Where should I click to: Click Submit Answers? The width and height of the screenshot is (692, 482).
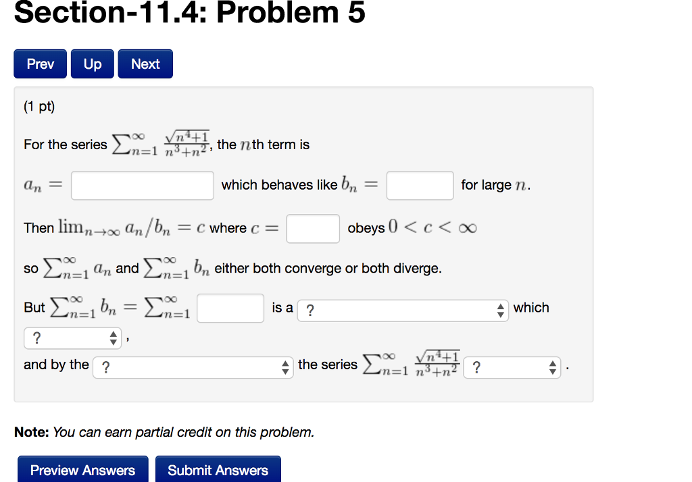[x=218, y=470]
